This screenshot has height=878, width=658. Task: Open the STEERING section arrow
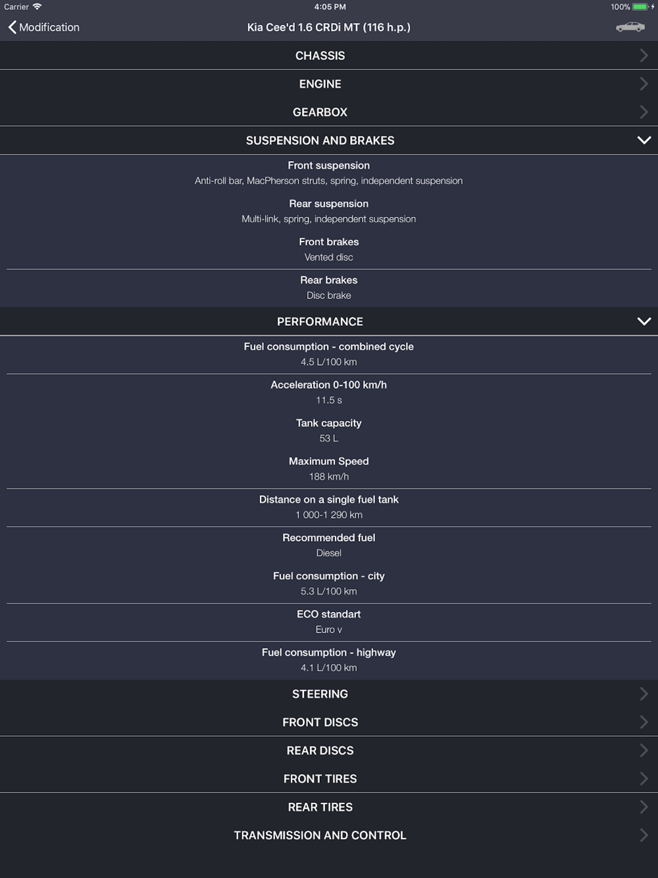644,694
